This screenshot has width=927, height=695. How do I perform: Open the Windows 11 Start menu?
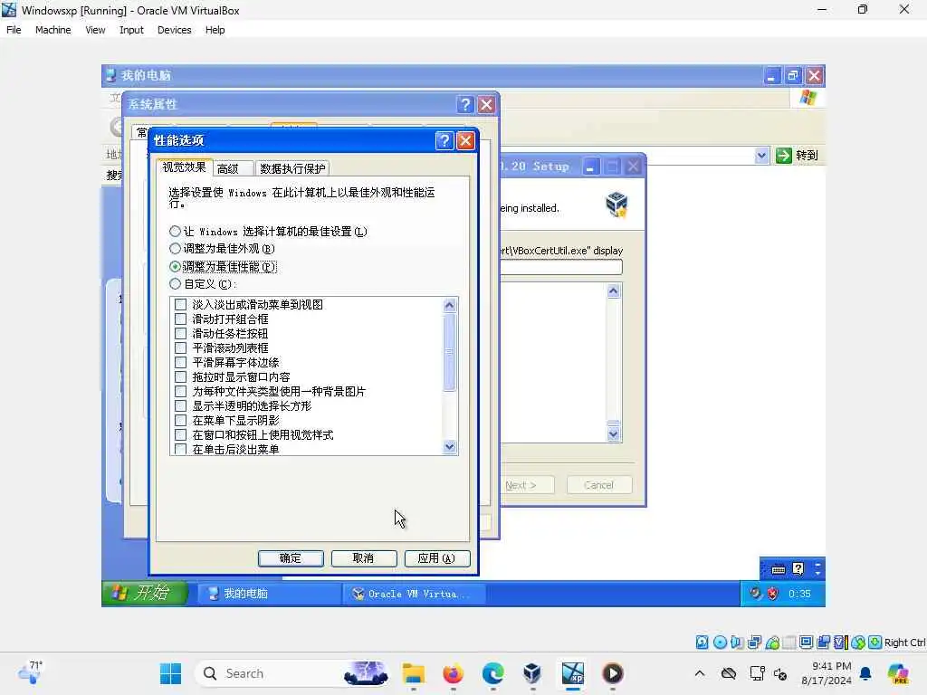[171, 673]
